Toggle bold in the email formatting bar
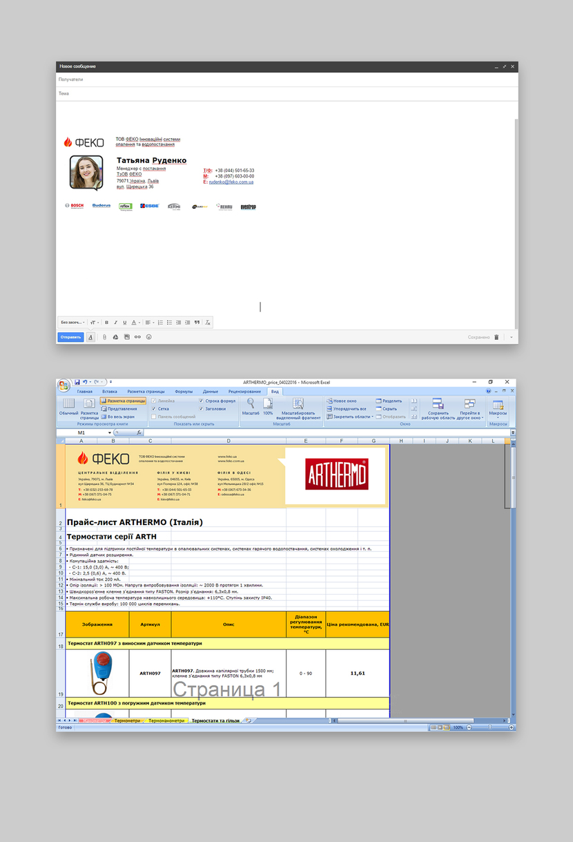This screenshot has height=842, width=573. [107, 323]
